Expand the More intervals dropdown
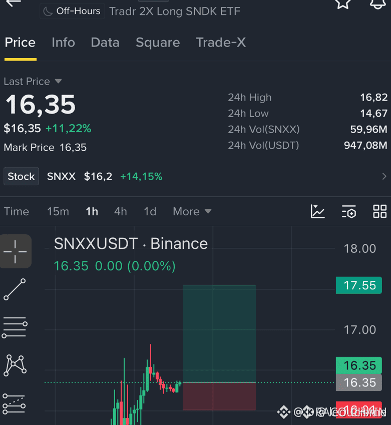 coord(192,211)
